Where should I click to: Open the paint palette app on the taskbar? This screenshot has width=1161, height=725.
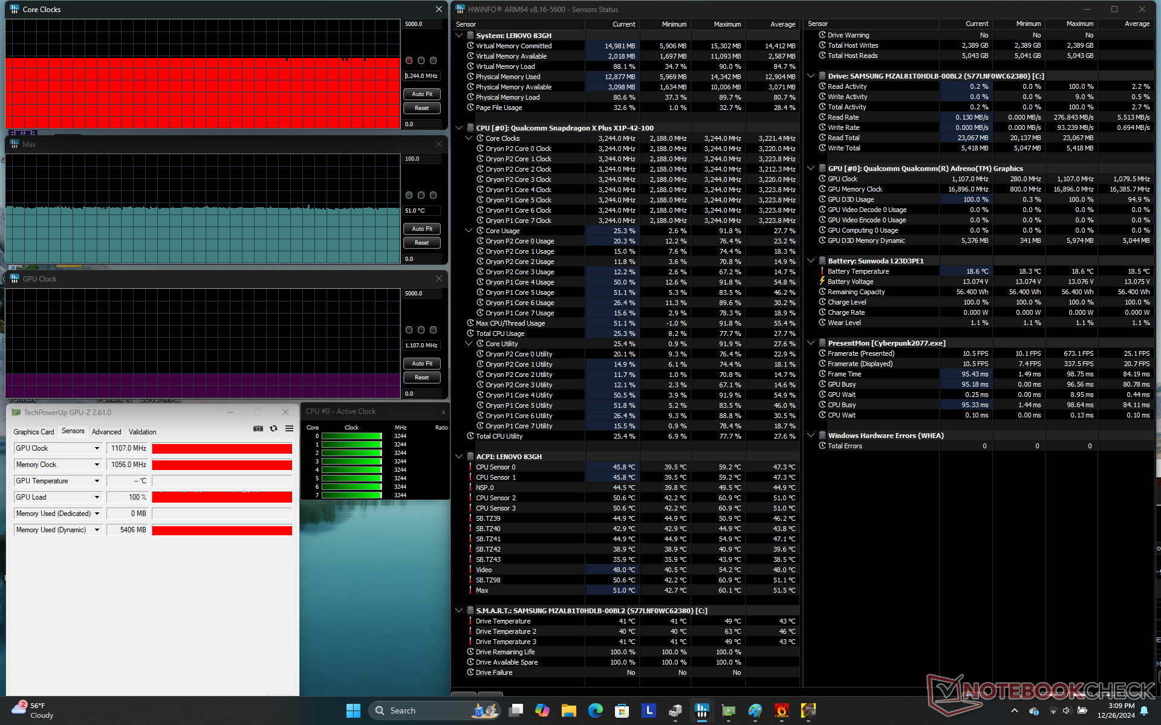tap(755, 710)
